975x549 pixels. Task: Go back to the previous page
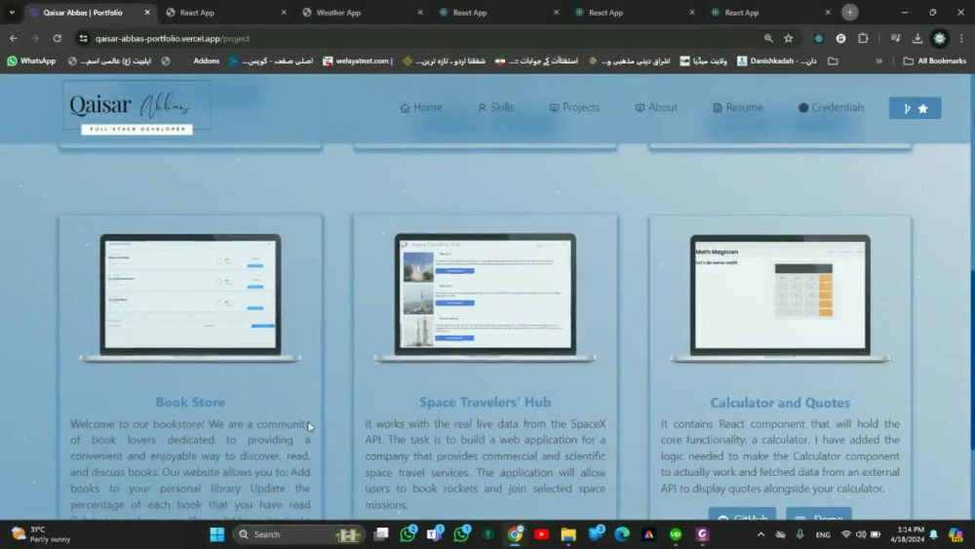[14, 39]
